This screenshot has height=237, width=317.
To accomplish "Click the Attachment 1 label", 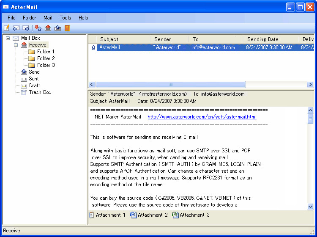I will [x=111, y=215].
